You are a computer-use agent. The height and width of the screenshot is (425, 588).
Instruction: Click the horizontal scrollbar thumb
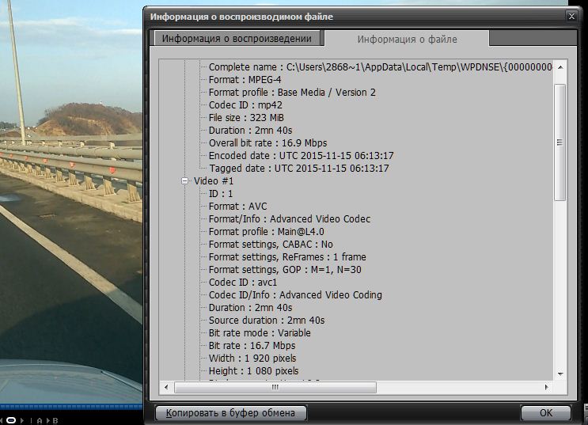(x=275, y=387)
